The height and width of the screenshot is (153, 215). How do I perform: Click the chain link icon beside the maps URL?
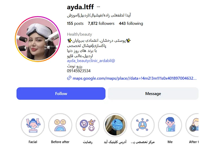69,78
